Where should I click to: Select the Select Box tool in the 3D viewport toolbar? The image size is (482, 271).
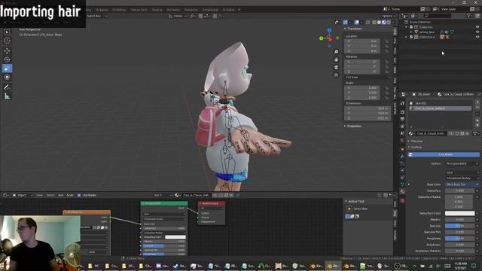[7, 32]
